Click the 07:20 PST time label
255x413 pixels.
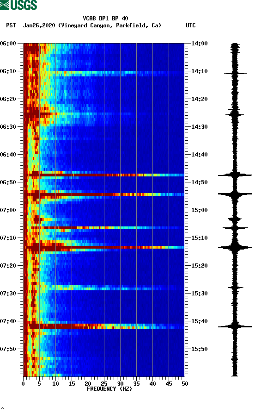point(8,266)
